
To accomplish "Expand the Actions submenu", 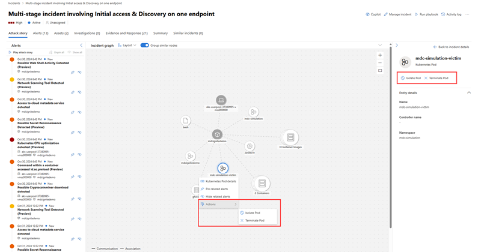I will 218,204.
